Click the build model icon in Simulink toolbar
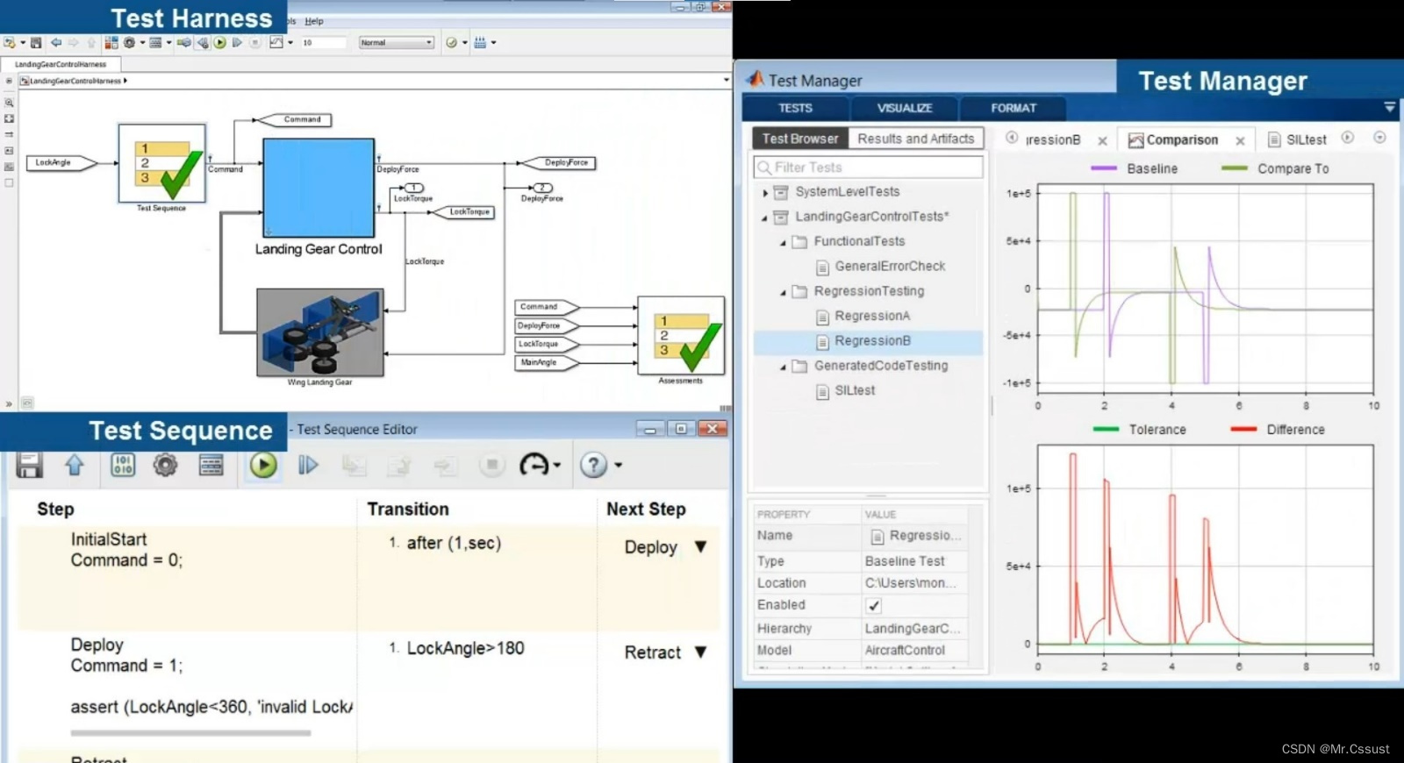 tap(480, 42)
